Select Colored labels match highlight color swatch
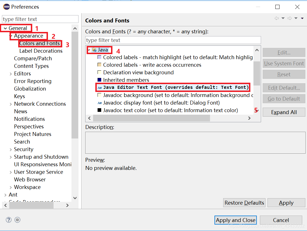The image size is (307, 231). pyautogui.click(x=100, y=57)
